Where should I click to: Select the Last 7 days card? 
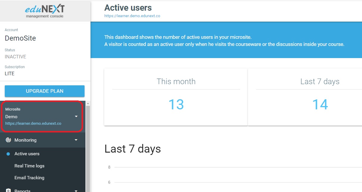point(305,97)
